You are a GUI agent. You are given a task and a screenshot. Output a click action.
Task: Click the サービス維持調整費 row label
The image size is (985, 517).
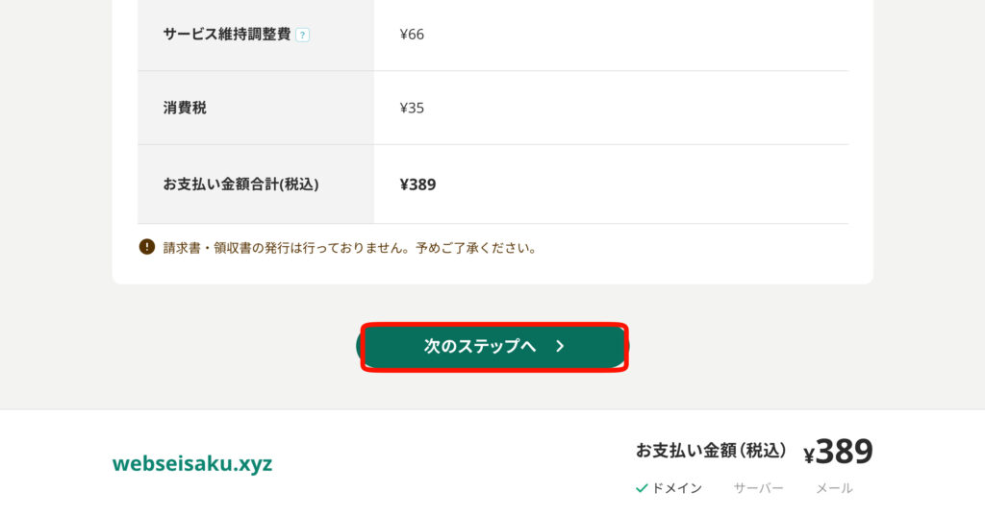(227, 35)
